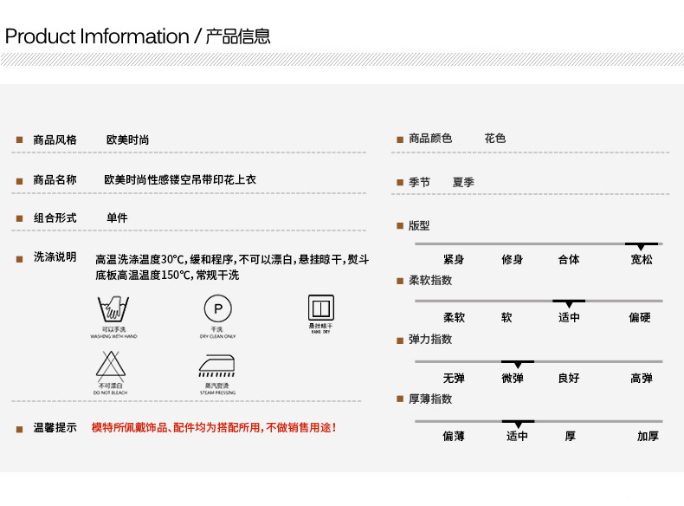Click the 夏季 season value
684x506 pixels.
(x=463, y=182)
